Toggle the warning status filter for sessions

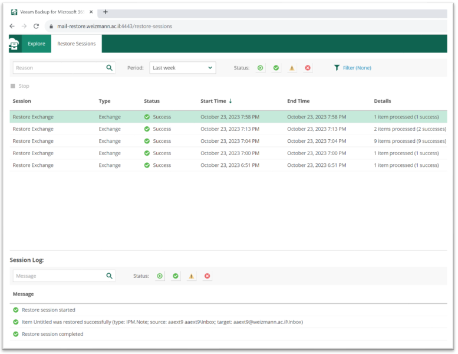coord(292,68)
